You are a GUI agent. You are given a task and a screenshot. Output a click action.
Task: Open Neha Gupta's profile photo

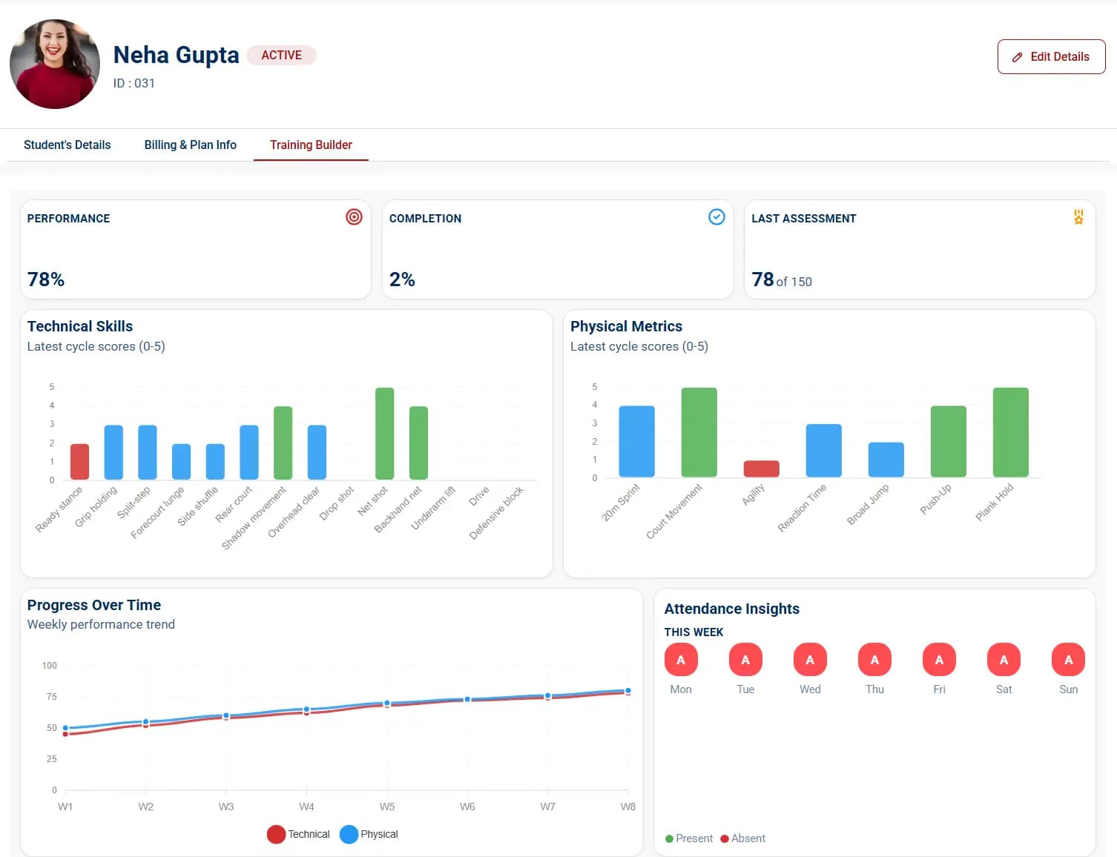(x=55, y=64)
